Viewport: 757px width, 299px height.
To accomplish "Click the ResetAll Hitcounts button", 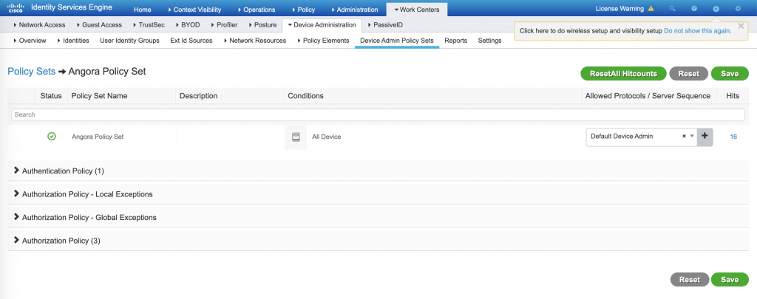I will [x=623, y=74].
